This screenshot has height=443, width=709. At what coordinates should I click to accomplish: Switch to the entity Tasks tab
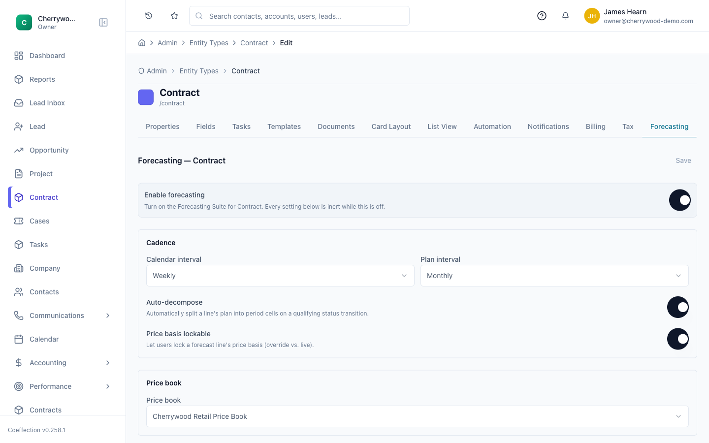click(241, 127)
